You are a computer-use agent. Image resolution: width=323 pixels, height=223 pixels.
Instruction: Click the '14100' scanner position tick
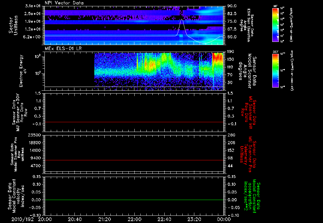[34, 150]
